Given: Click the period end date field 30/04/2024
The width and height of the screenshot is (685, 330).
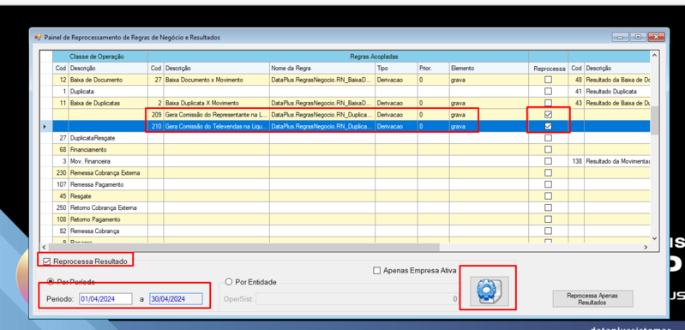Looking at the screenshot, I should coord(176,299).
